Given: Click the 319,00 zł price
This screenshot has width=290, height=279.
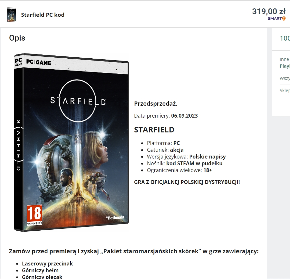Looking at the screenshot, I should point(269,12).
